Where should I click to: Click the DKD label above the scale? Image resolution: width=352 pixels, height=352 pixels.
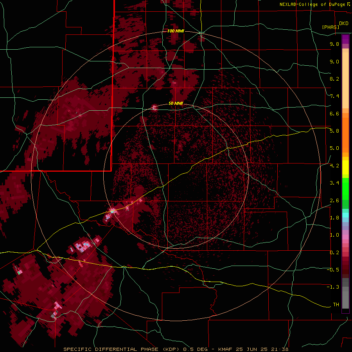pos(344,23)
